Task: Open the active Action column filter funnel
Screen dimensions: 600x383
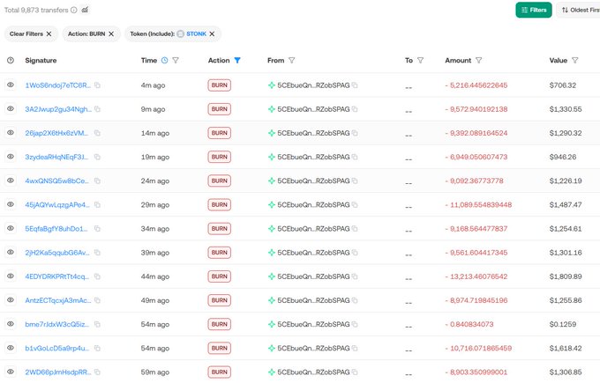Action: coord(237,61)
